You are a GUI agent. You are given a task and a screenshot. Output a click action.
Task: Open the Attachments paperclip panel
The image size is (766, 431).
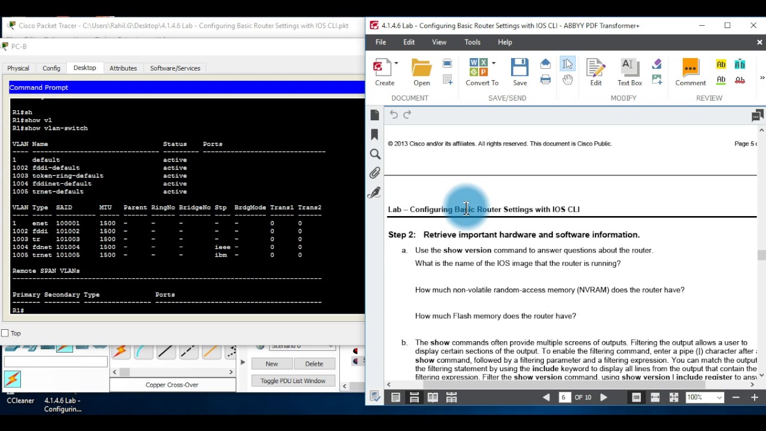point(375,173)
